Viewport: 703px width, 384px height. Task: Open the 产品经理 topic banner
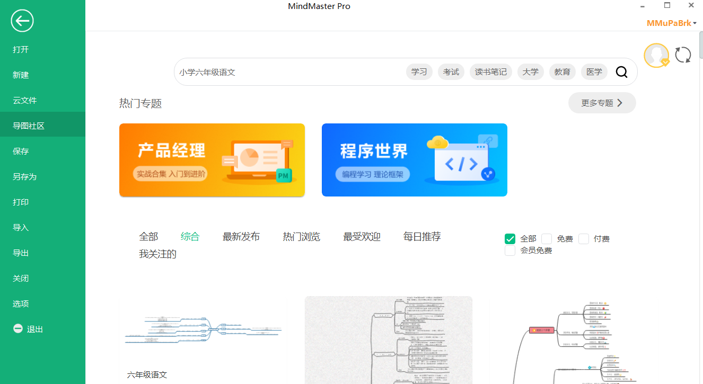coord(212,160)
